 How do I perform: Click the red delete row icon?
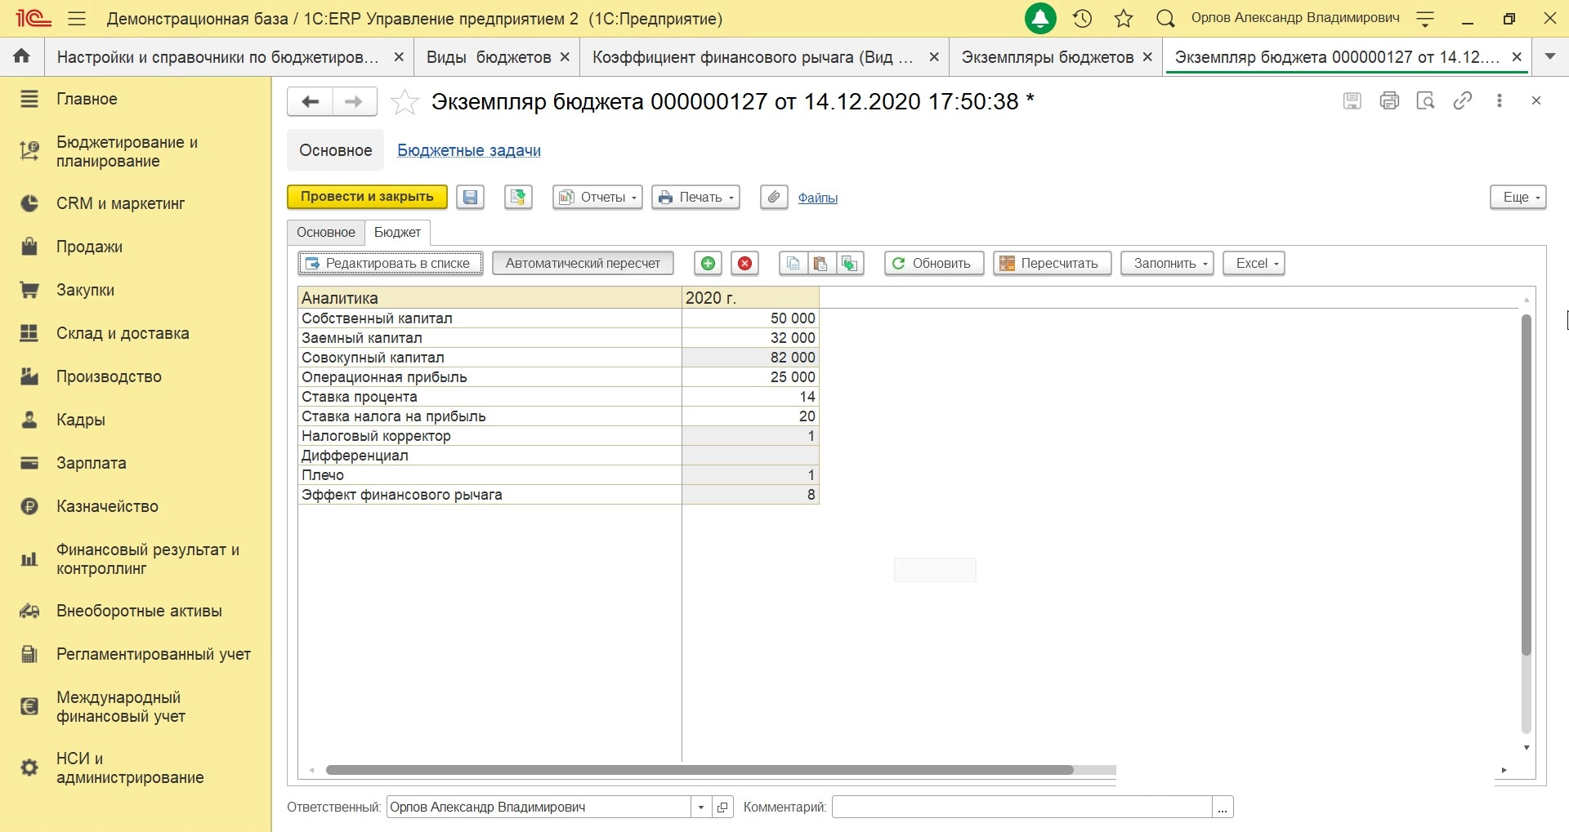[x=744, y=264]
